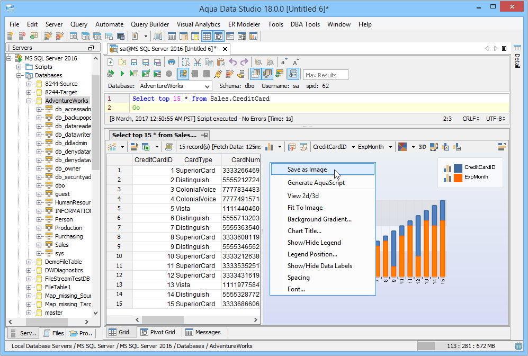Screen dimensions: 528x356
Task: Toggle the 3D chart view button
Action: click(x=422, y=147)
